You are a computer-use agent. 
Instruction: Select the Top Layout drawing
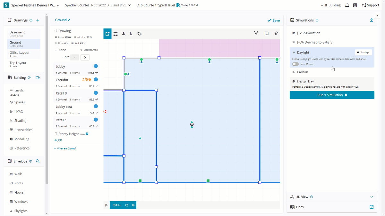24,64
